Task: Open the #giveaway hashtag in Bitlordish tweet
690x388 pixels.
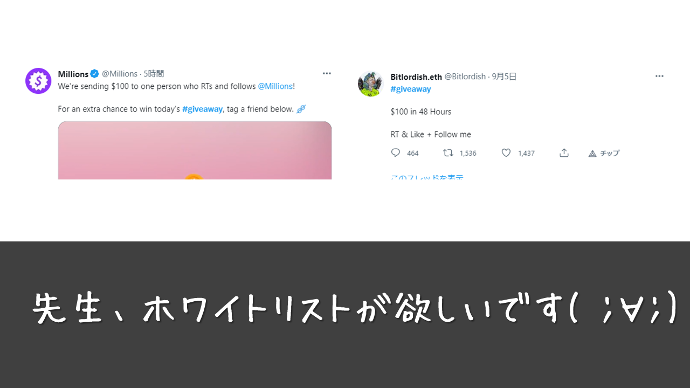Action: point(411,89)
